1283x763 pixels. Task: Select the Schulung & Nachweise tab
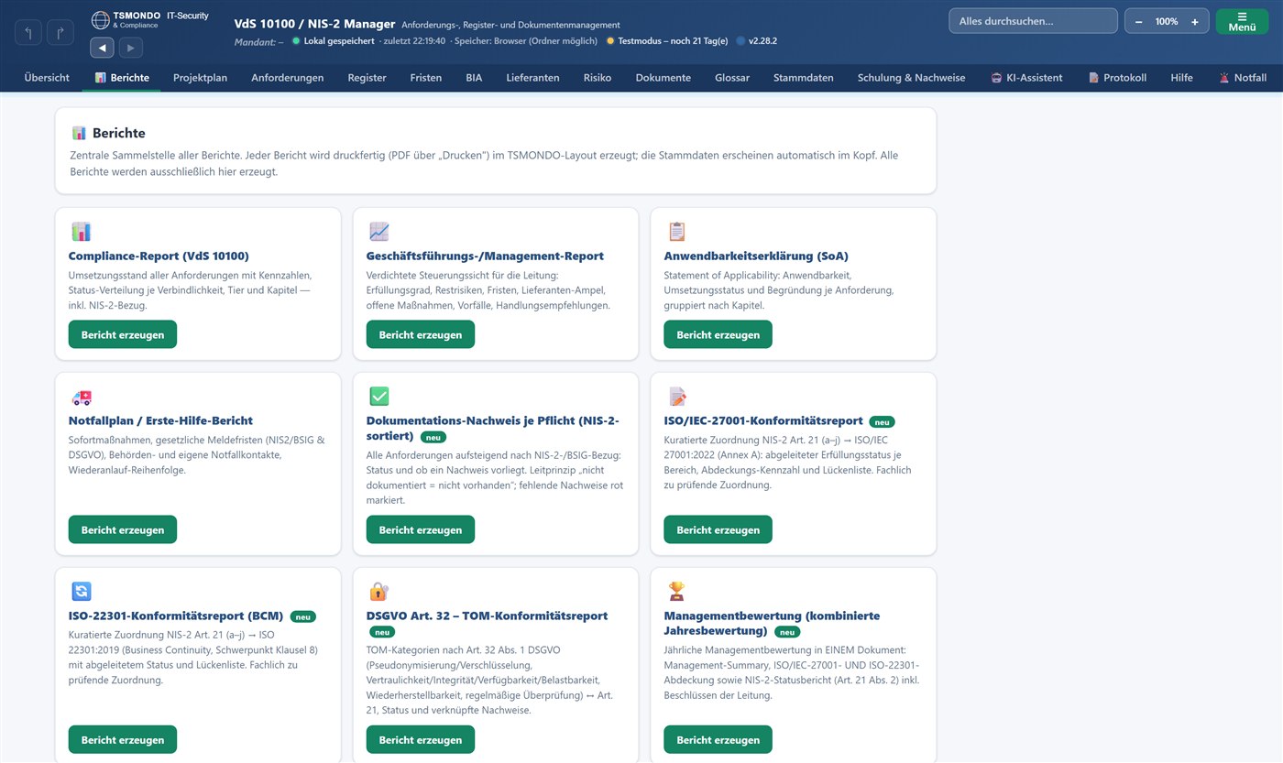click(x=912, y=78)
